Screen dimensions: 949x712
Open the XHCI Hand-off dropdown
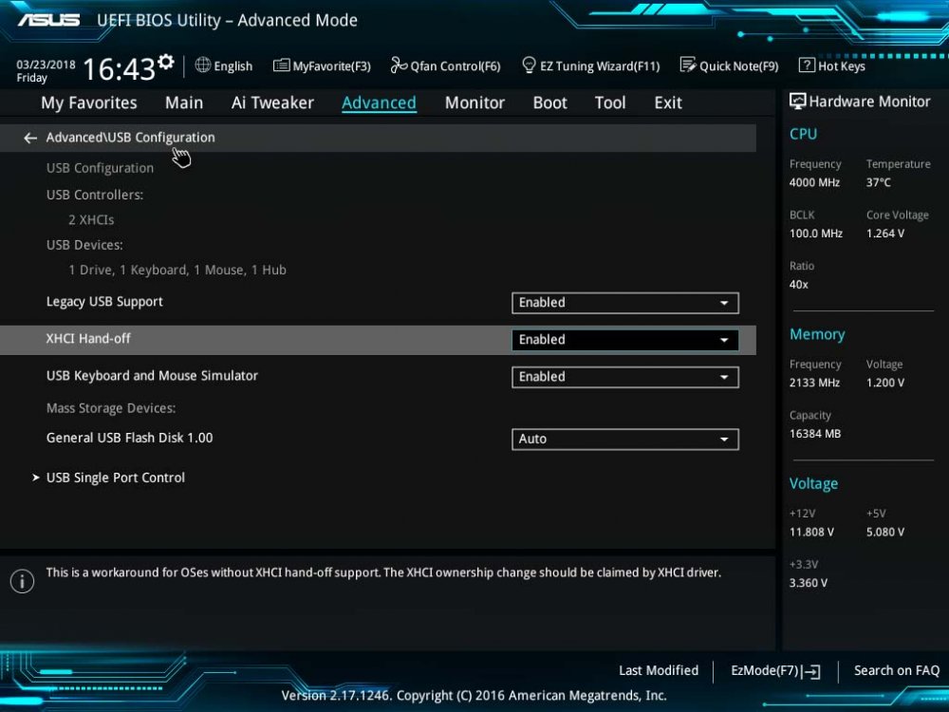click(624, 340)
